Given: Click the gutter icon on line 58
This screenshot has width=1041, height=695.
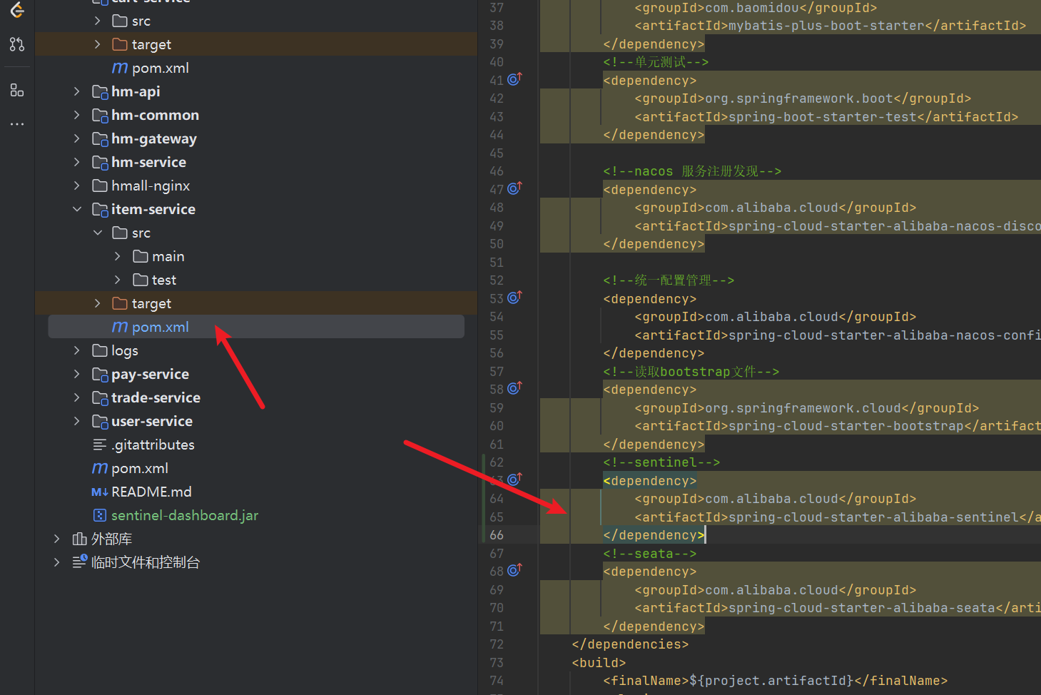Looking at the screenshot, I should point(514,389).
